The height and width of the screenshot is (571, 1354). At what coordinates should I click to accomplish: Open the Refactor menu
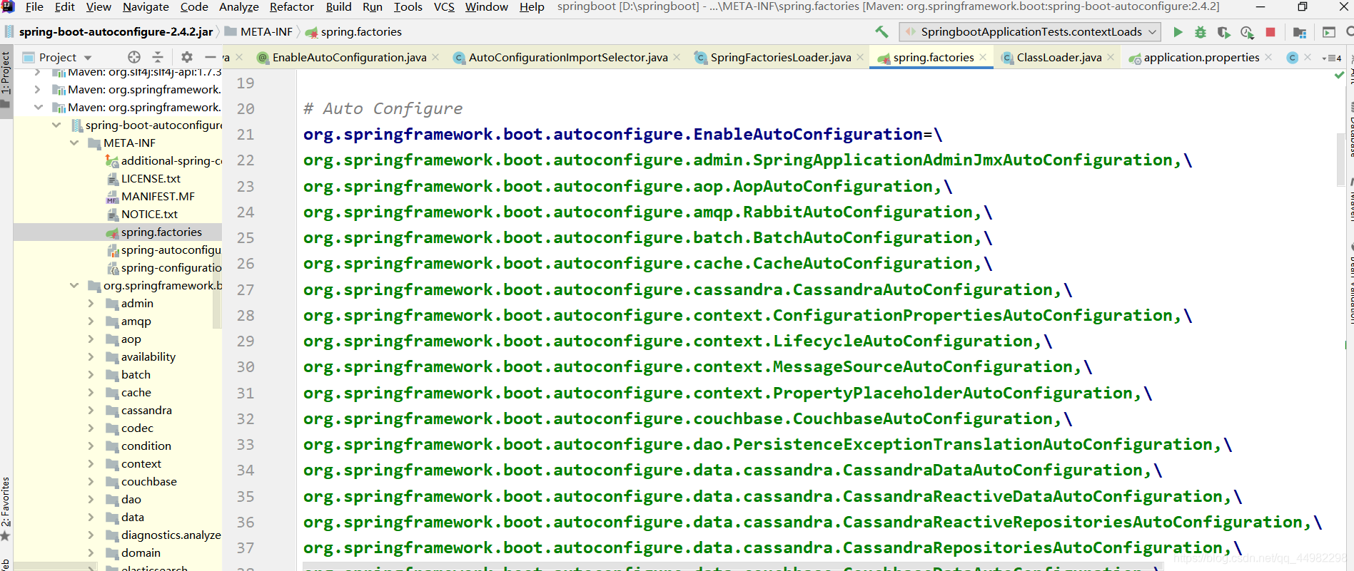tap(292, 7)
